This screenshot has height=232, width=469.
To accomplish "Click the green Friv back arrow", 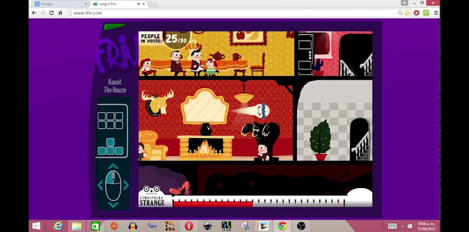I will 114,27.
